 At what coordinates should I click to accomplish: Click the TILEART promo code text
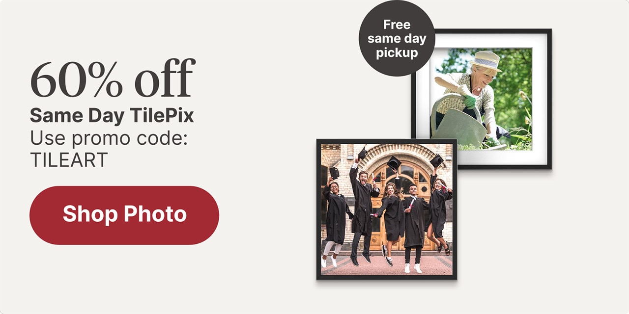(x=69, y=160)
